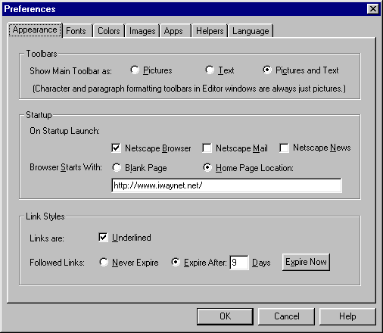
Task: Confirm preferences with OK button
Action: point(225,316)
